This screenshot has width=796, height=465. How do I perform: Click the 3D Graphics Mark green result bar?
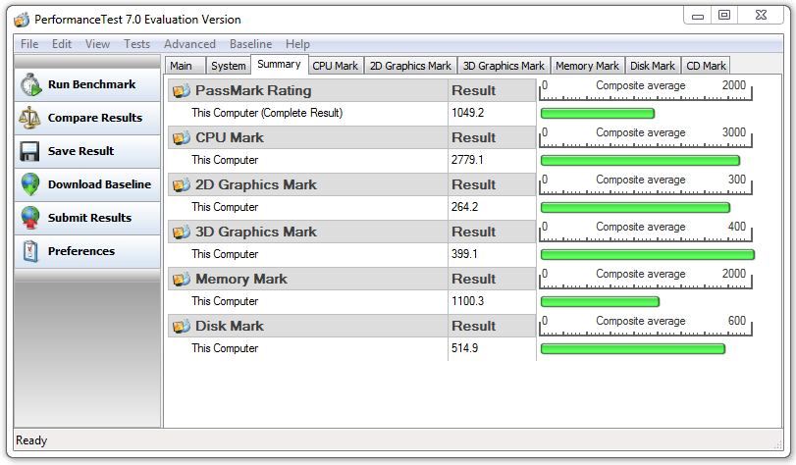(647, 255)
